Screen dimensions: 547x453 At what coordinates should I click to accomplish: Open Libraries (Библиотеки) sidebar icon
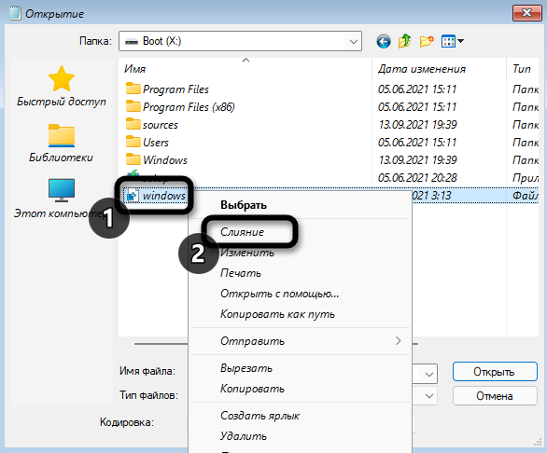tap(62, 135)
